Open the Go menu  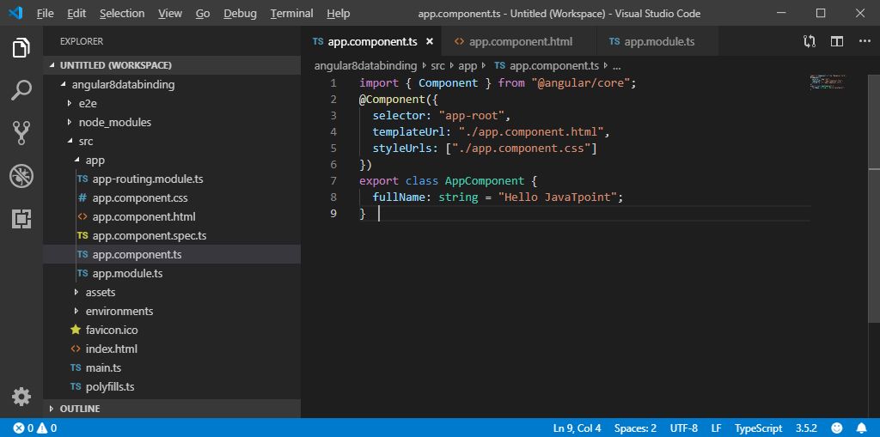(203, 13)
